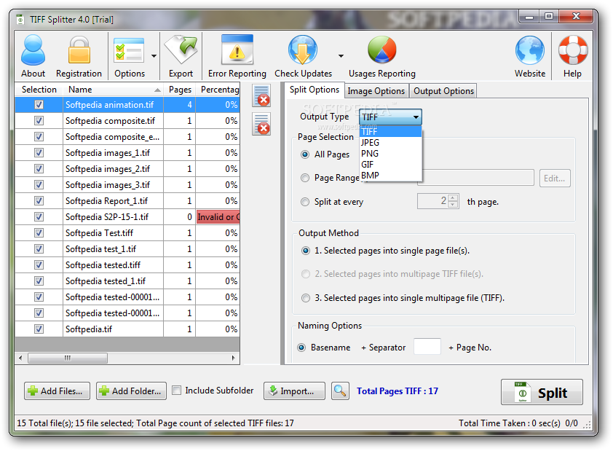Open the Help lifebuoy icon
This screenshot has width=613, height=451.
[573, 50]
